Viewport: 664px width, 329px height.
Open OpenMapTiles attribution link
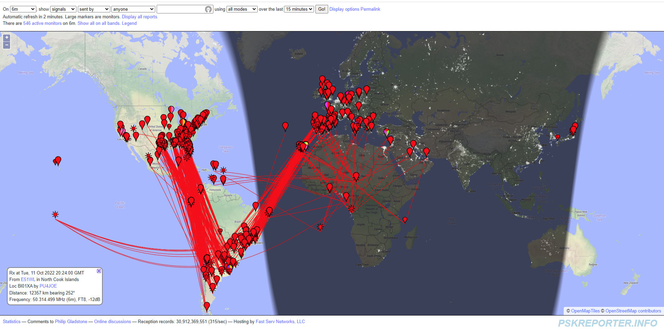click(x=585, y=311)
